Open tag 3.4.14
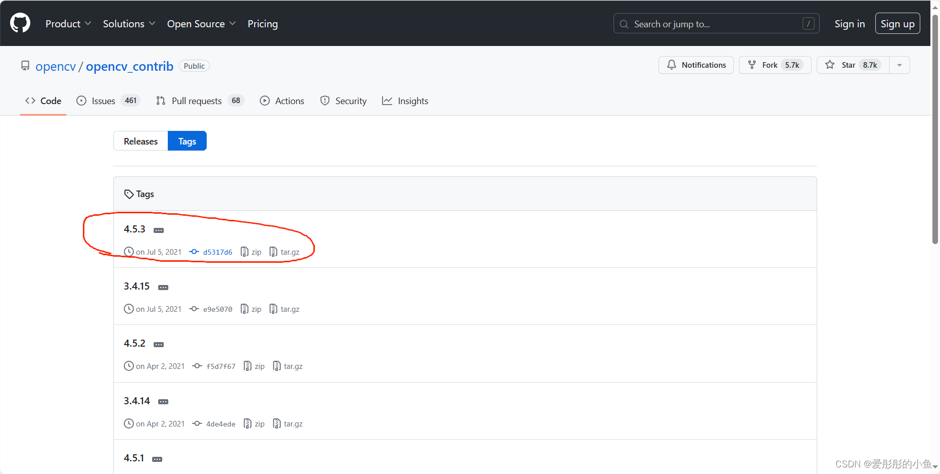Viewport: 940px width, 474px height. pos(137,401)
